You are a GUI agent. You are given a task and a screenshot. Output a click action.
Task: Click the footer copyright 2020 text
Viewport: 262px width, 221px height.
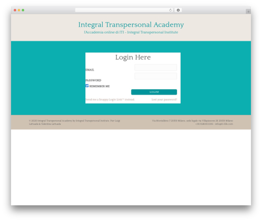pos(74,122)
